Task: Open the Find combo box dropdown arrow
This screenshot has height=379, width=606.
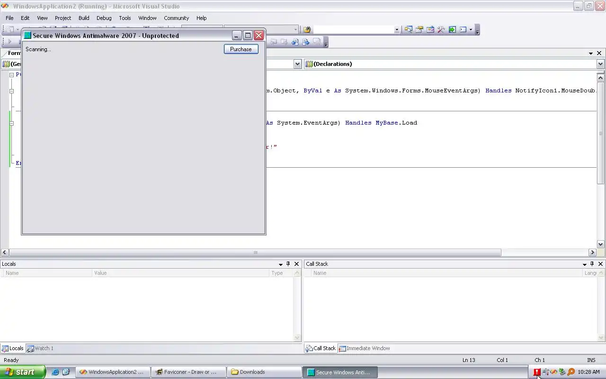Action: click(397, 29)
